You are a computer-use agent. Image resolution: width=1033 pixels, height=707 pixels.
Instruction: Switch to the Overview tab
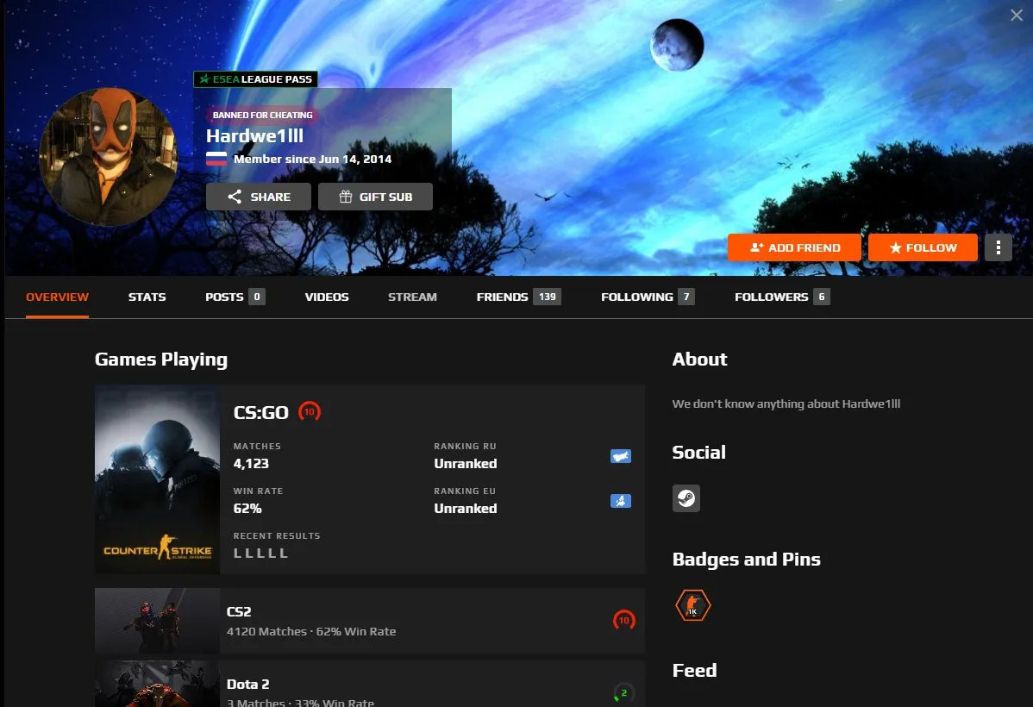point(57,297)
